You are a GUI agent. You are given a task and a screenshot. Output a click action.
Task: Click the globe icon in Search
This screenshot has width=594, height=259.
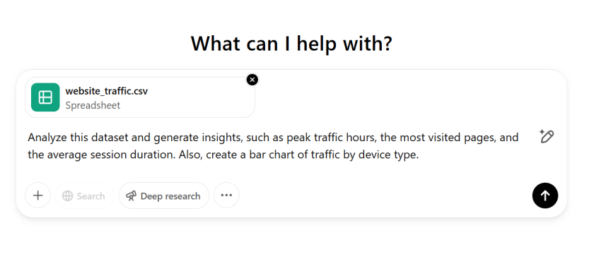point(67,196)
